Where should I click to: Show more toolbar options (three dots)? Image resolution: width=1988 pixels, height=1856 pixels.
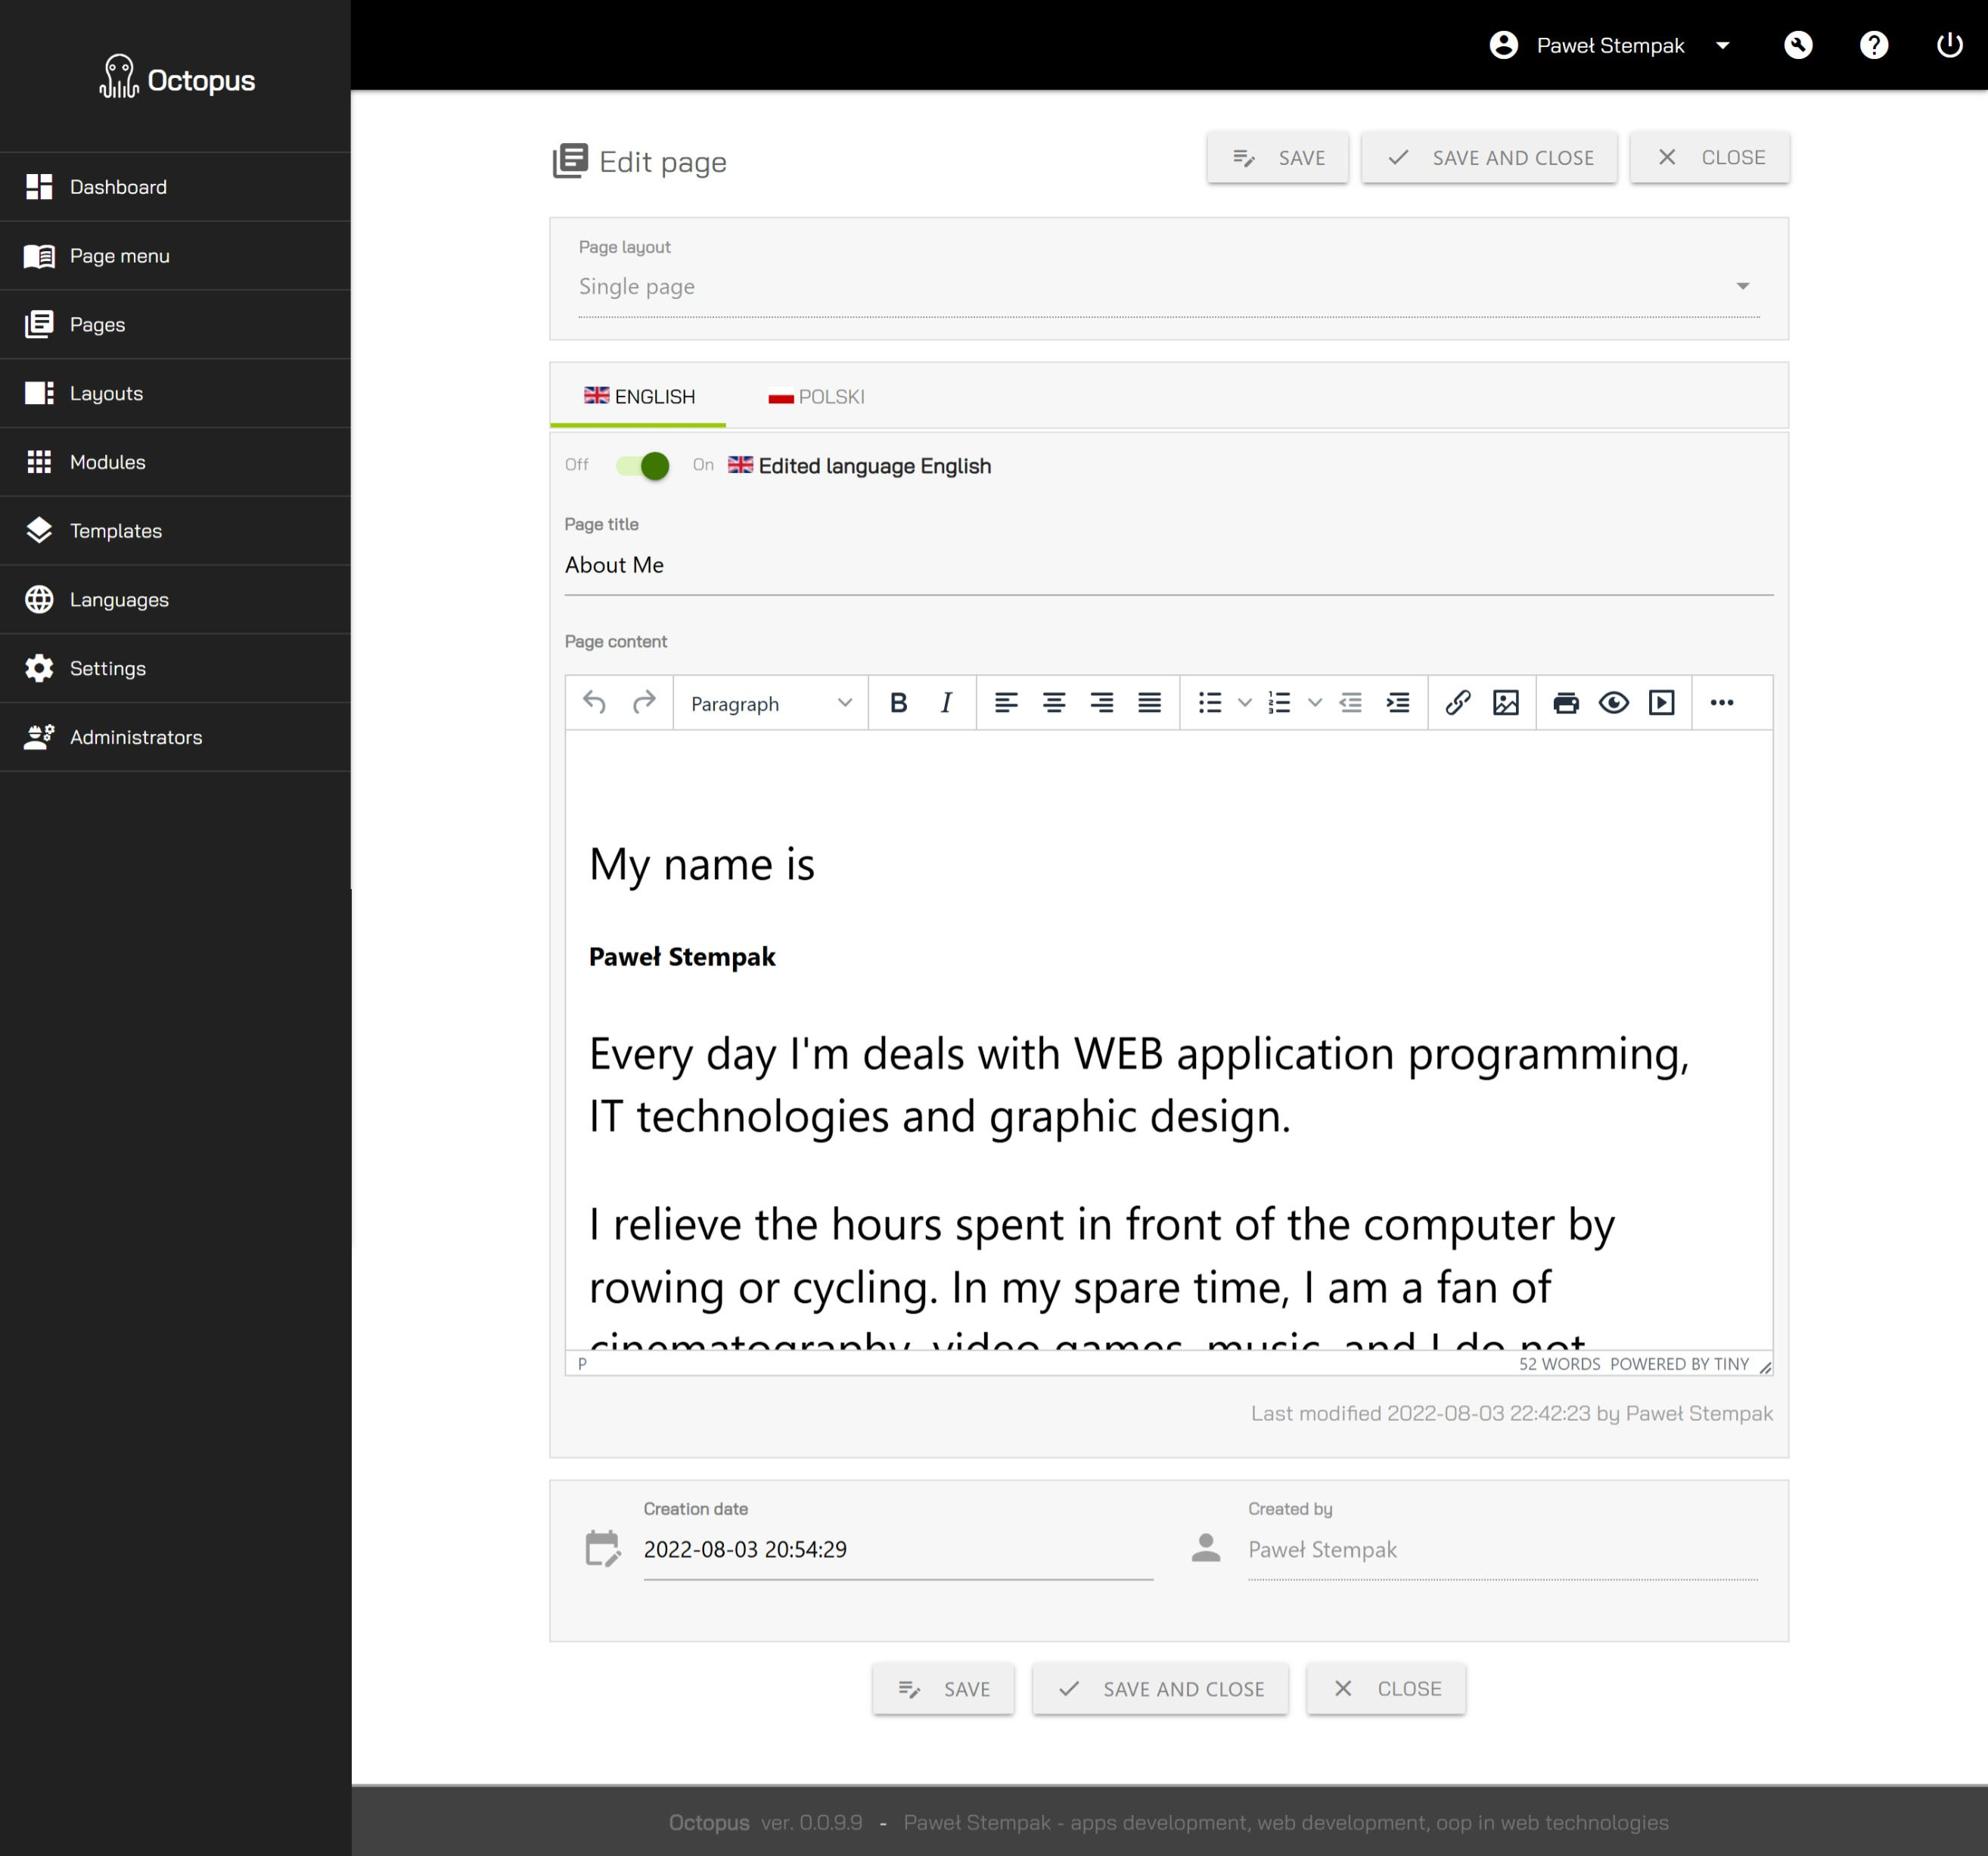pyautogui.click(x=1722, y=703)
